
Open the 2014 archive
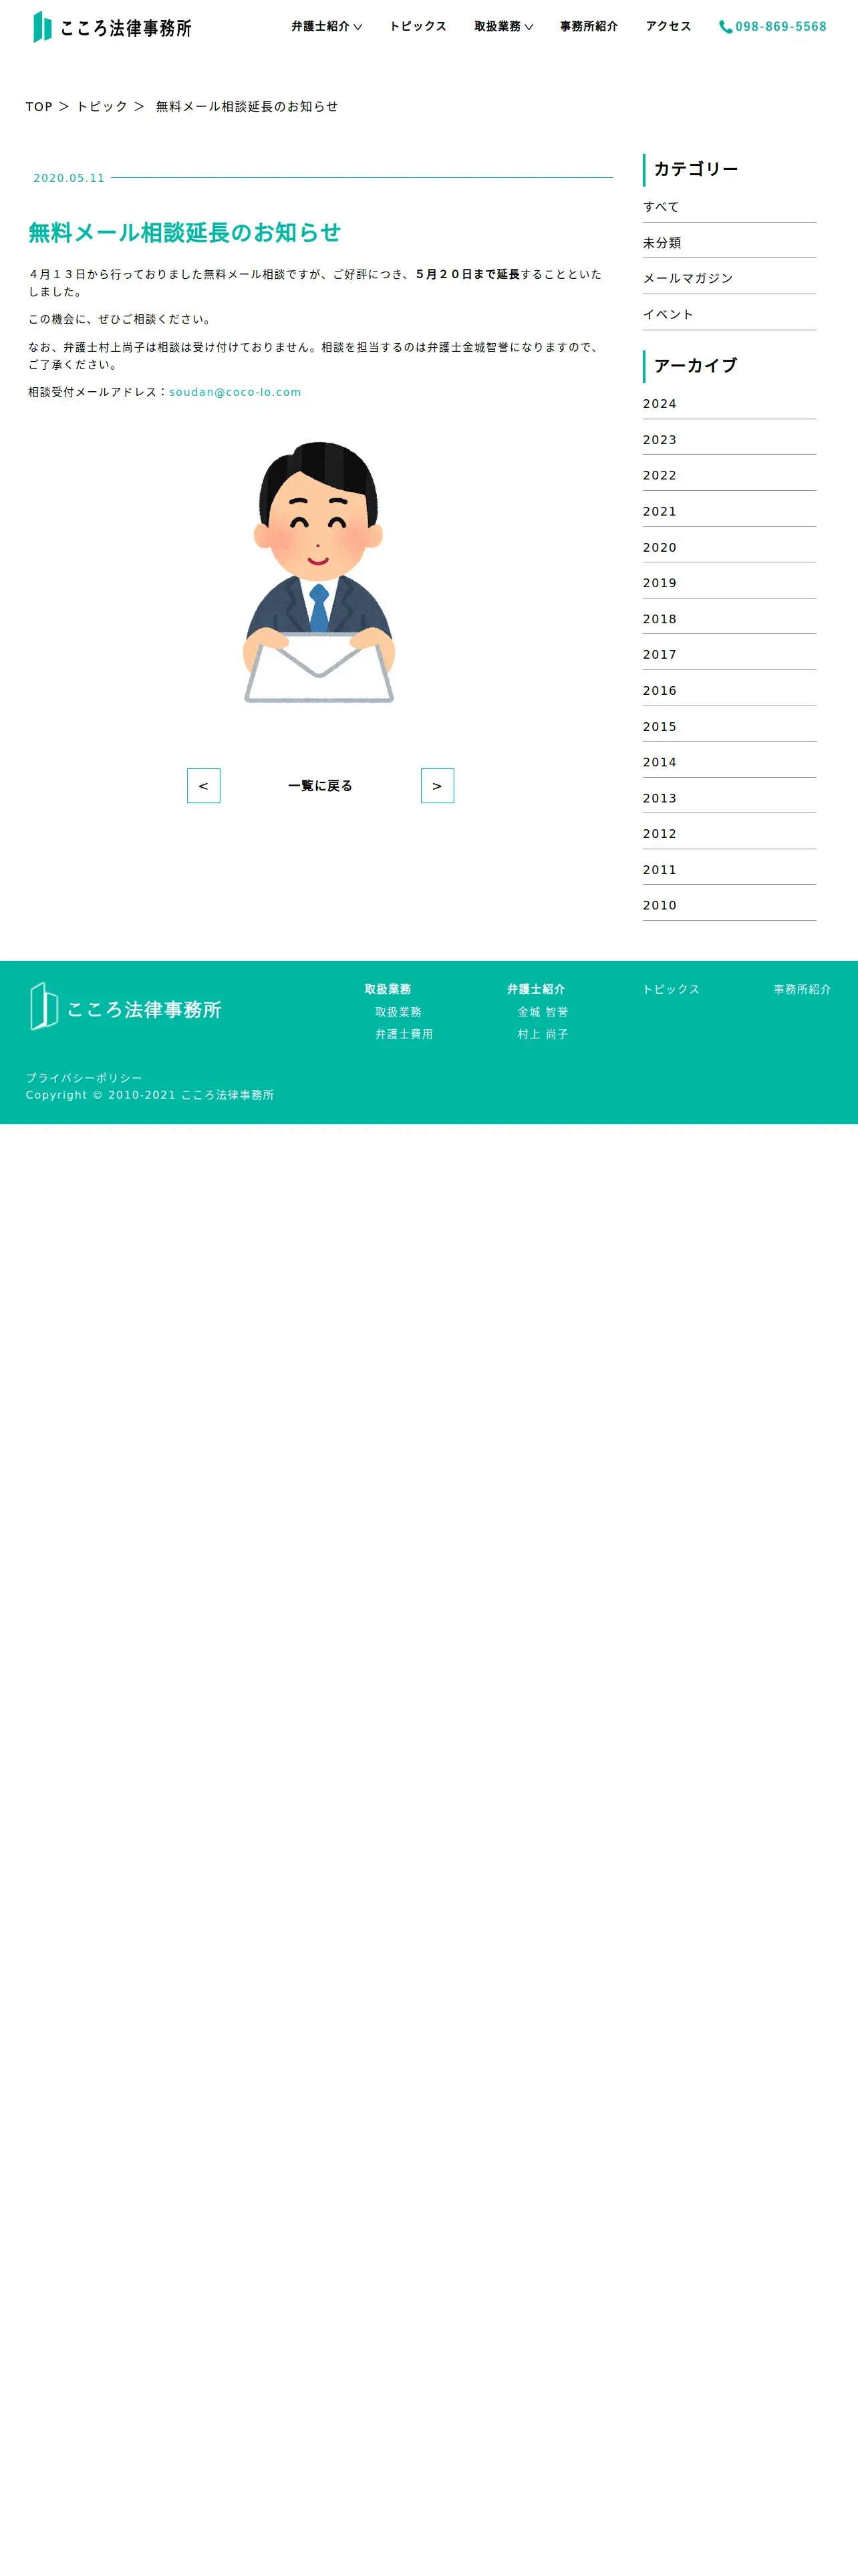pos(729,762)
